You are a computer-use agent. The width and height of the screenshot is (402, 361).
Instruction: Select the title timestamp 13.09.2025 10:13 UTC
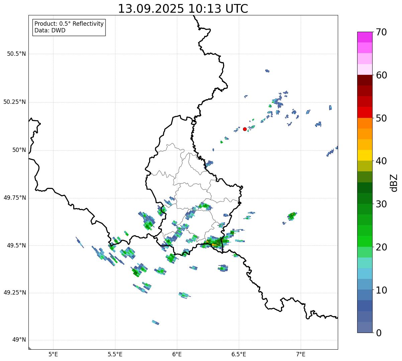183,9
